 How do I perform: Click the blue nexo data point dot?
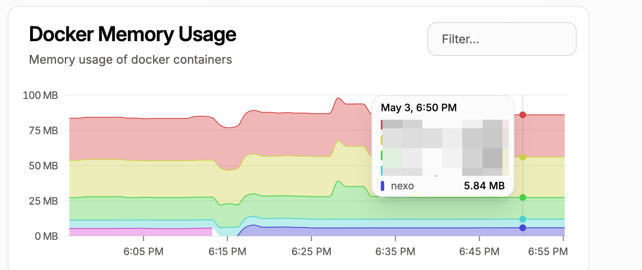coord(522,228)
